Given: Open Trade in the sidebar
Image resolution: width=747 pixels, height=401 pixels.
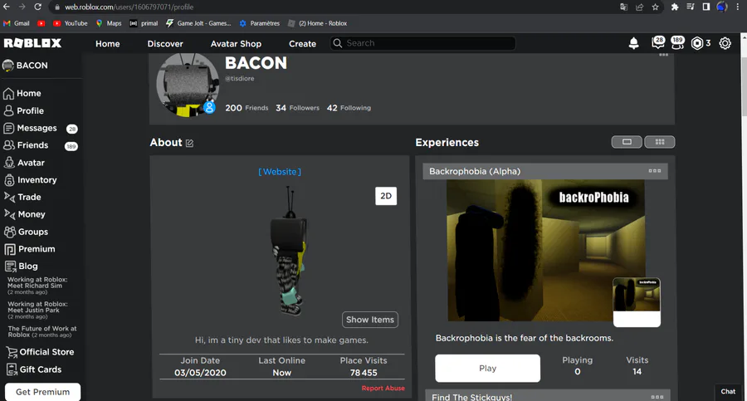Looking at the screenshot, I should [22, 197].
